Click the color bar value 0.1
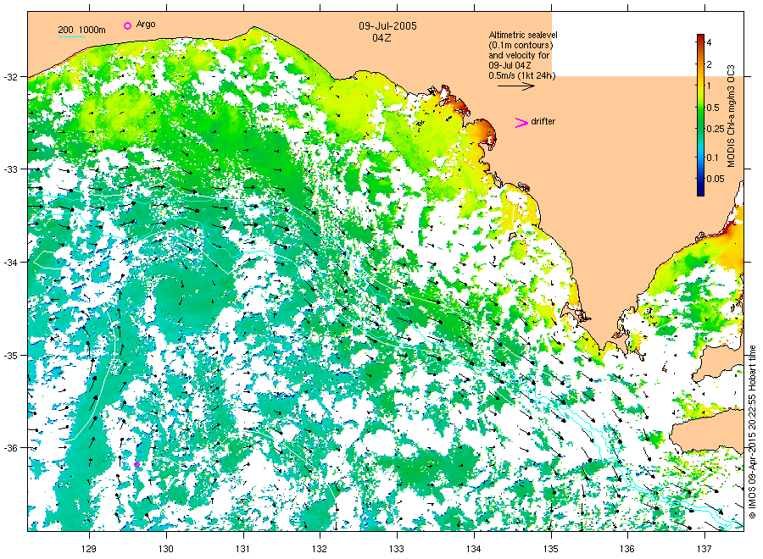The image size is (763, 559). coord(712,157)
